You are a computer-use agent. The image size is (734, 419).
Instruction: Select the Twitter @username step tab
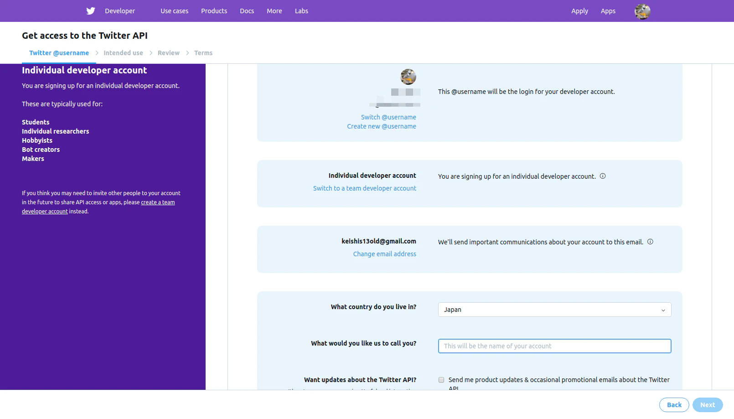tap(59, 53)
